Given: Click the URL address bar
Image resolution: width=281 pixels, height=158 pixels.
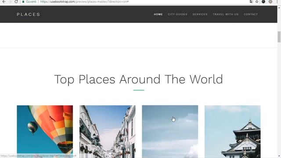Looking at the screenshot, I should (140, 2).
